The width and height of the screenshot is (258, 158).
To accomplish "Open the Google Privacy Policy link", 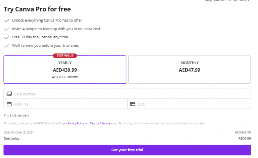I will (76, 124).
